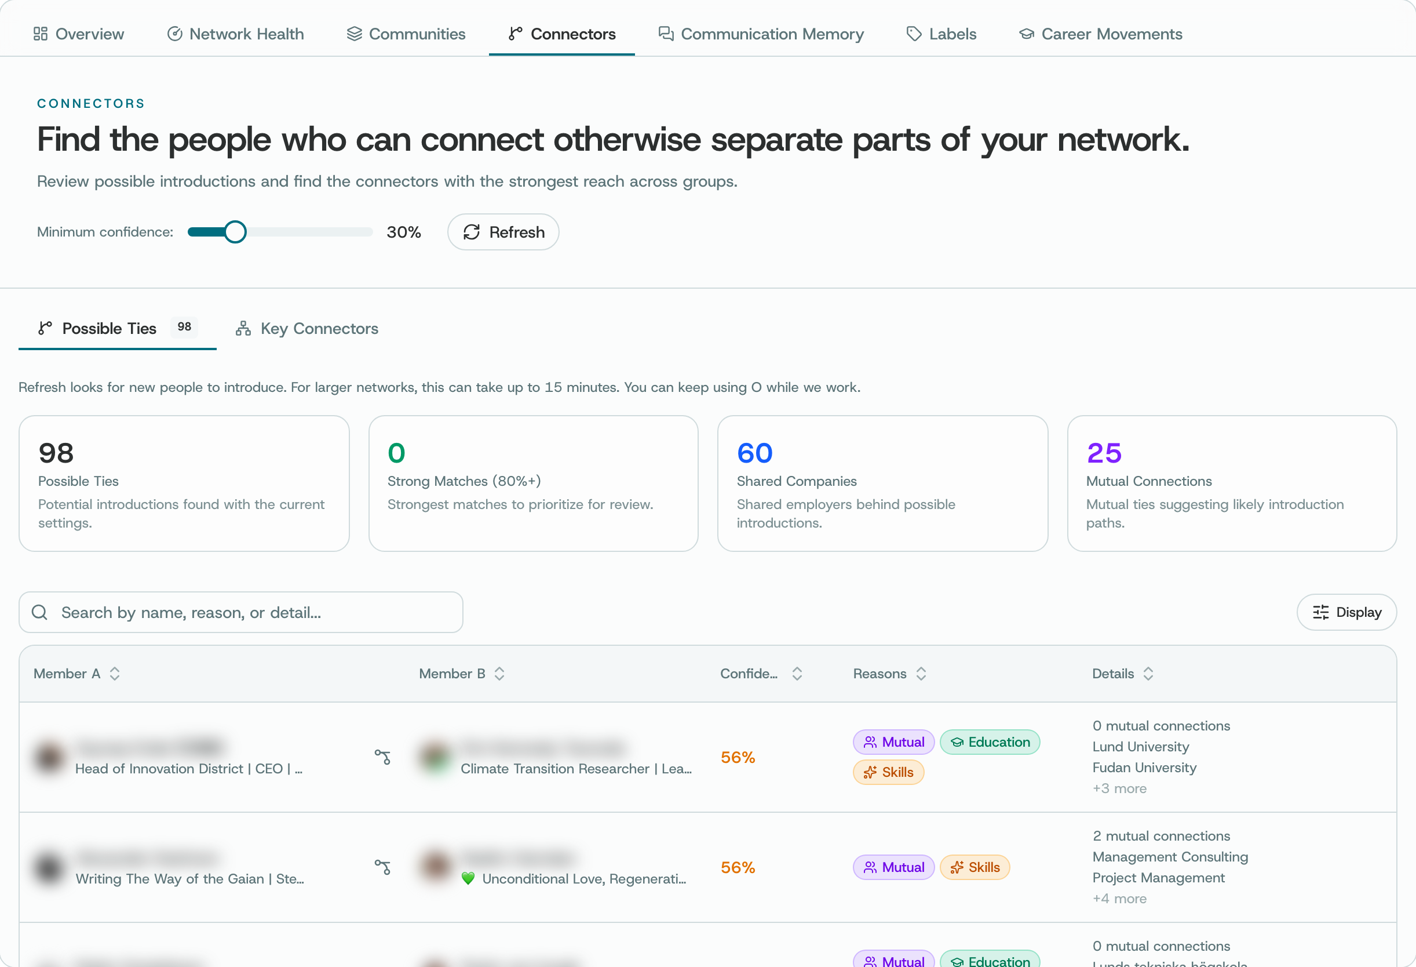Open the Display options button

point(1346,612)
